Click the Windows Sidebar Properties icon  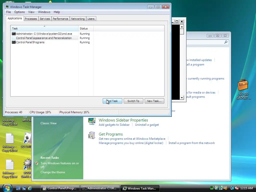point(92,121)
